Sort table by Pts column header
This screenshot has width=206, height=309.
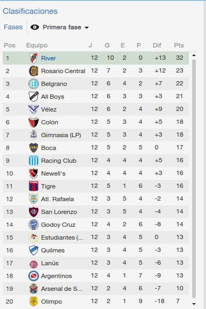pyautogui.click(x=179, y=45)
